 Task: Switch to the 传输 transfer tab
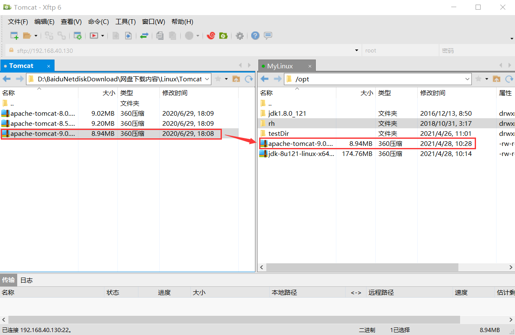coord(8,280)
